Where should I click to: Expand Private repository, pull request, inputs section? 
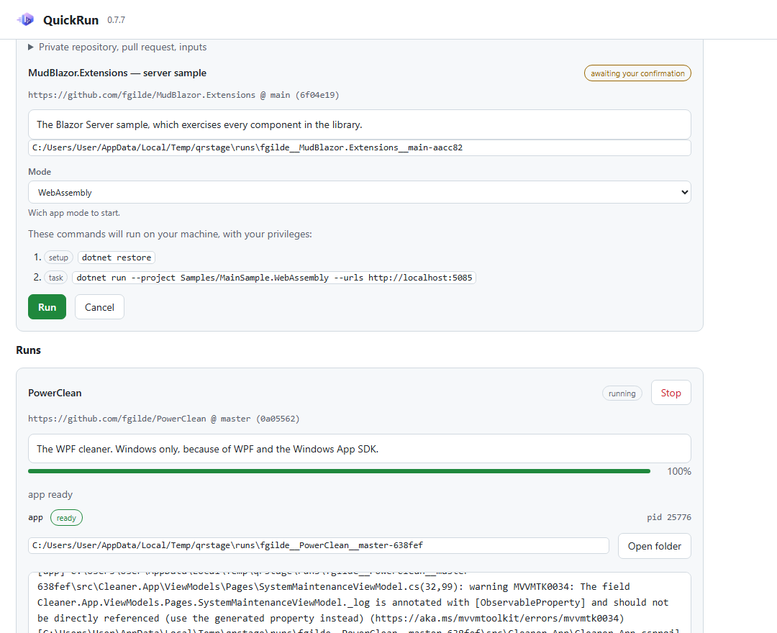[117, 47]
